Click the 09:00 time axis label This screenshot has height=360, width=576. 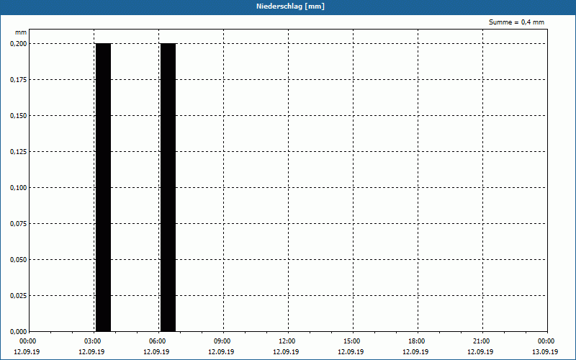pos(222,341)
